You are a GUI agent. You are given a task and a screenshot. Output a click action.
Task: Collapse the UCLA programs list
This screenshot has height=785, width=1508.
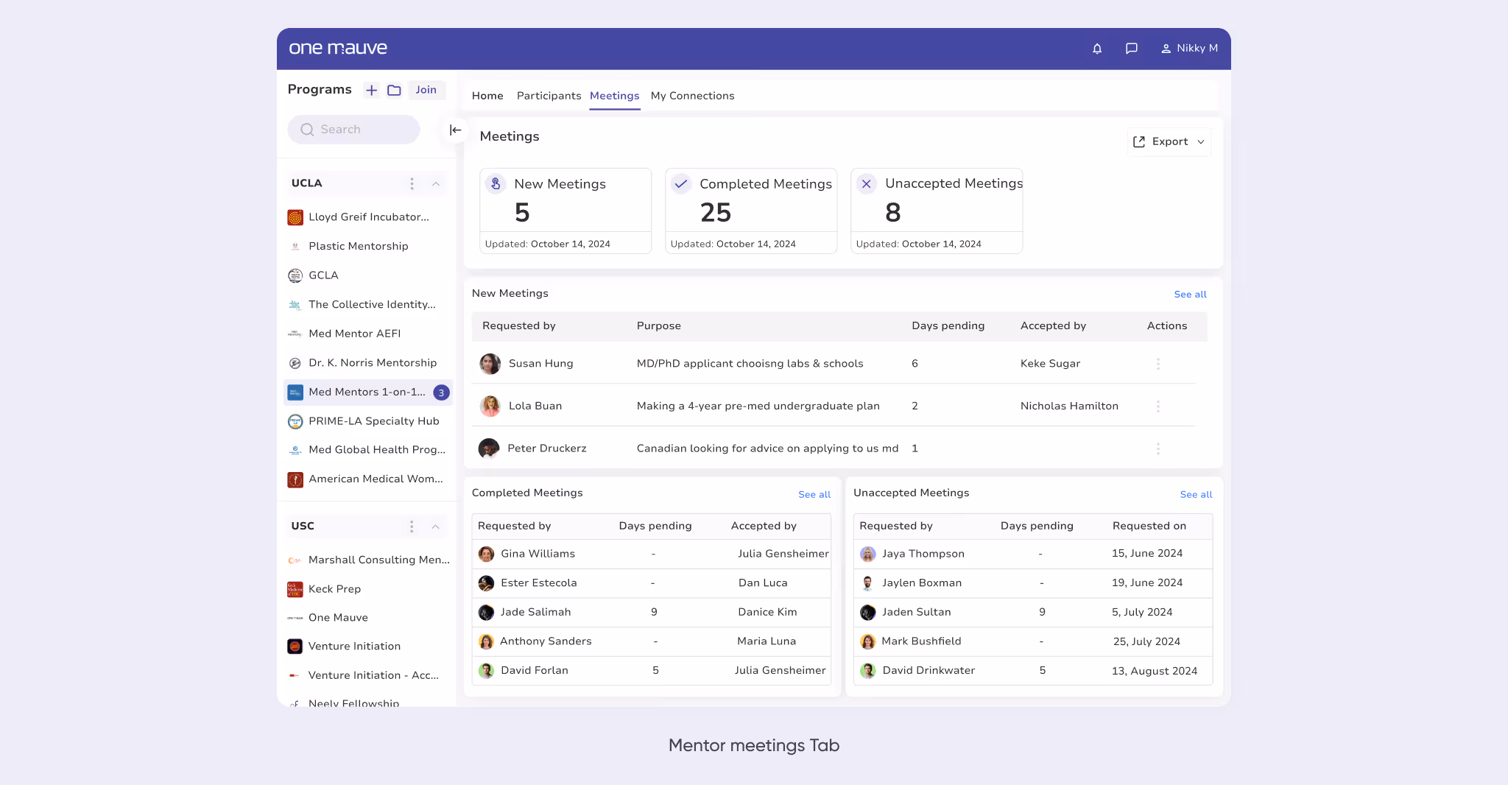pos(436,184)
